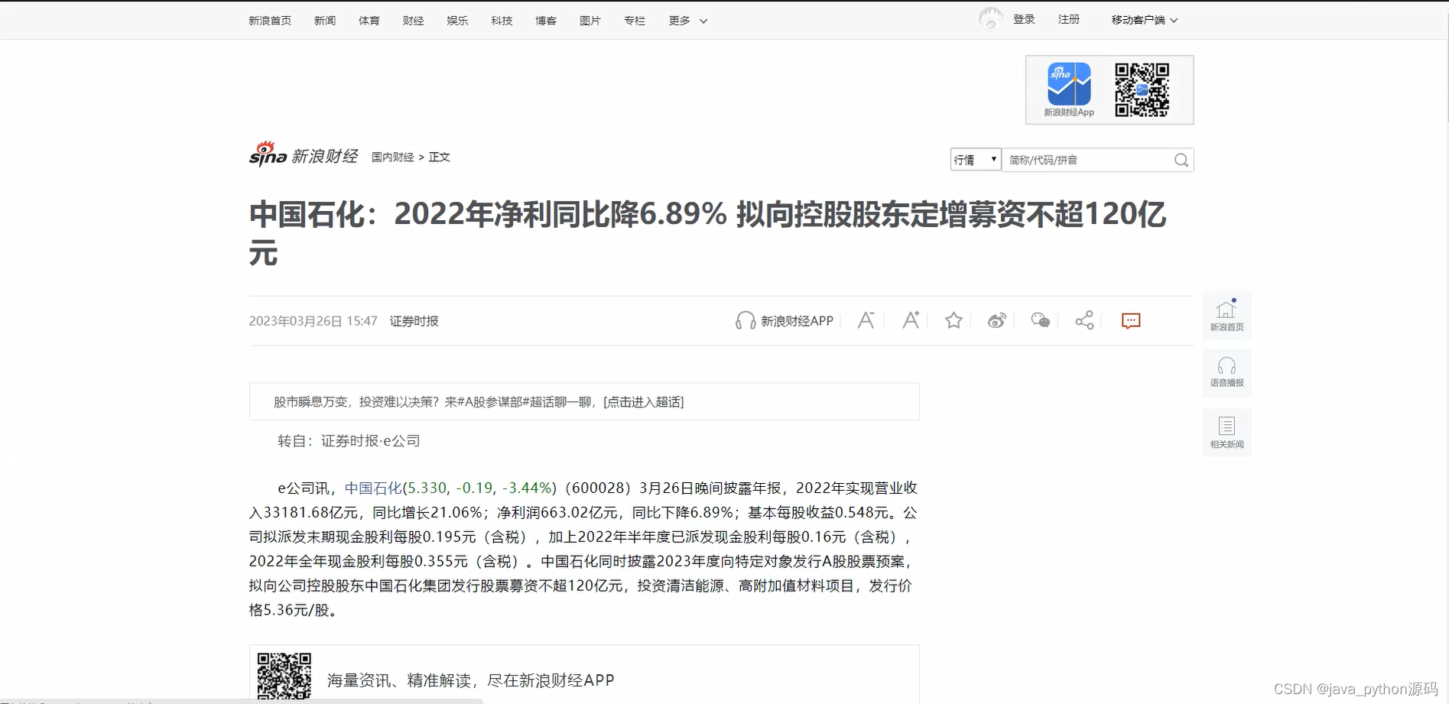Open the 博客 nav item

pyautogui.click(x=546, y=21)
